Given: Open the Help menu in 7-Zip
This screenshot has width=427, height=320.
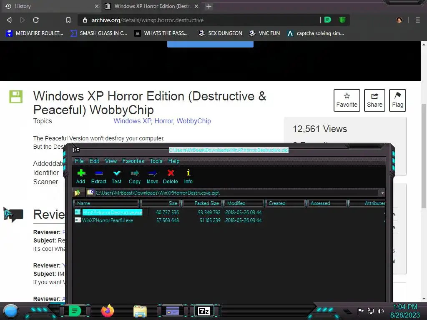Looking at the screenshot, I should (x=174, y=161).
